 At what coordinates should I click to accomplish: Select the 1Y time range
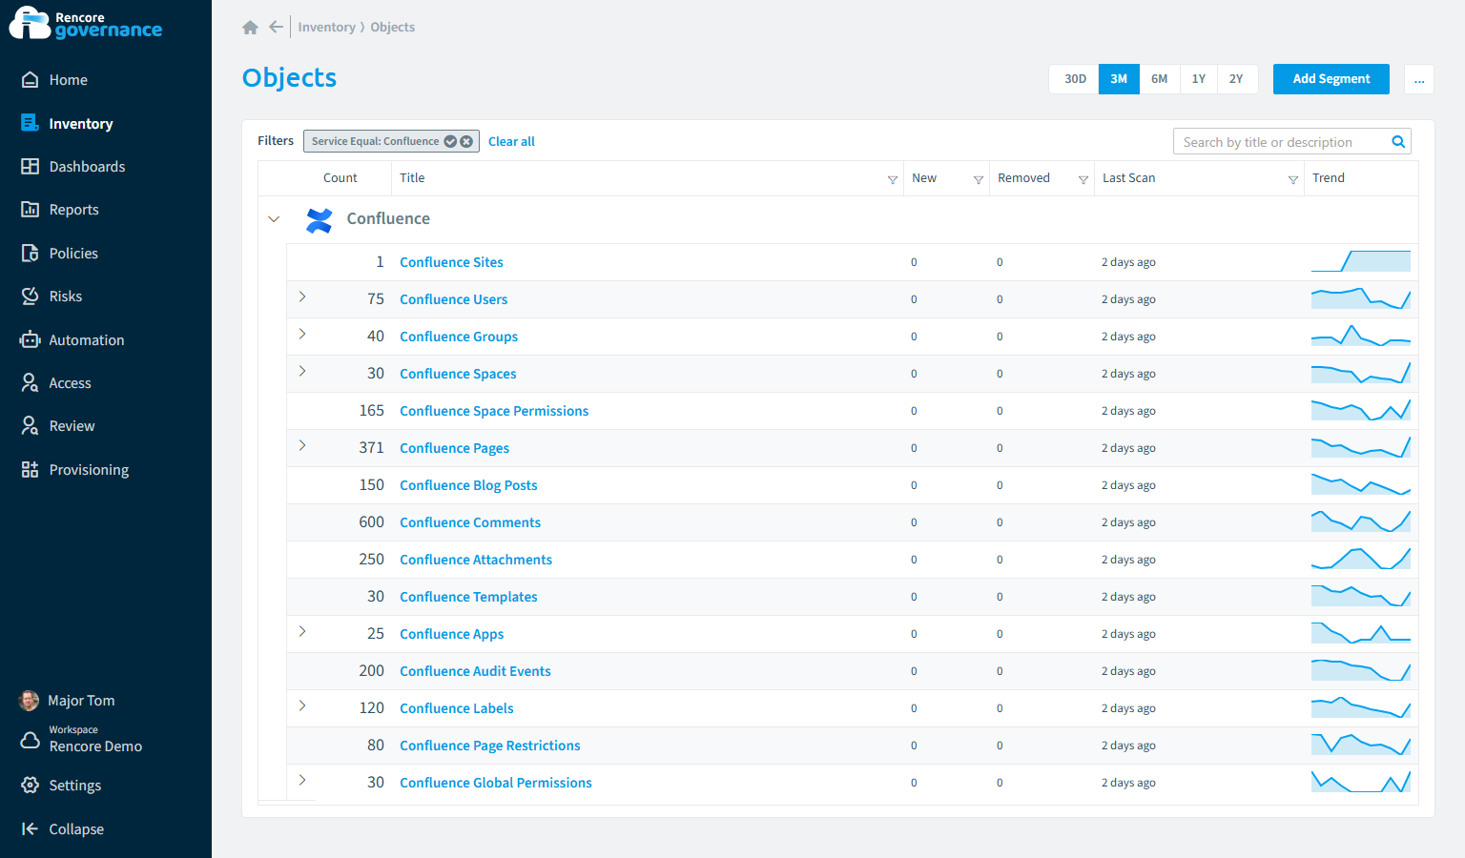point(1198,79)
